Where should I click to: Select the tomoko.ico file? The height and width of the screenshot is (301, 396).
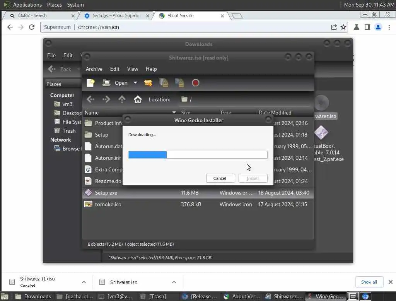point(108,204)
